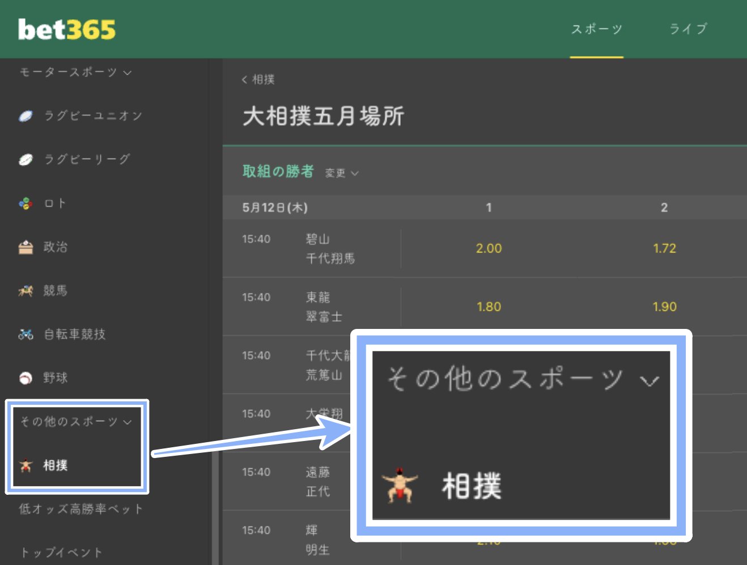
Task: Open the 変更 market dropdown
Action: [342, 173]
